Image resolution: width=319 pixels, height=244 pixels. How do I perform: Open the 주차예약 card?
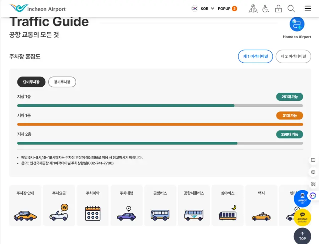click(93, 205)
